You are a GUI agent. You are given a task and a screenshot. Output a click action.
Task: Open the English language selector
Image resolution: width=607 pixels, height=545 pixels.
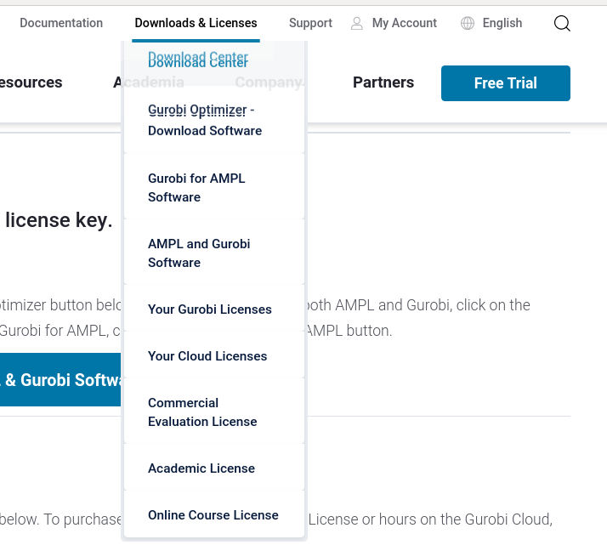click(502, 24)
